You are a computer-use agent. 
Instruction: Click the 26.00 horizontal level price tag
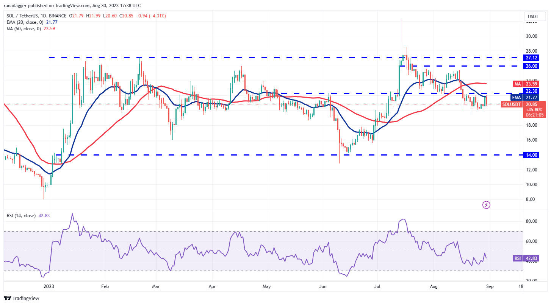tap(530, 66)
